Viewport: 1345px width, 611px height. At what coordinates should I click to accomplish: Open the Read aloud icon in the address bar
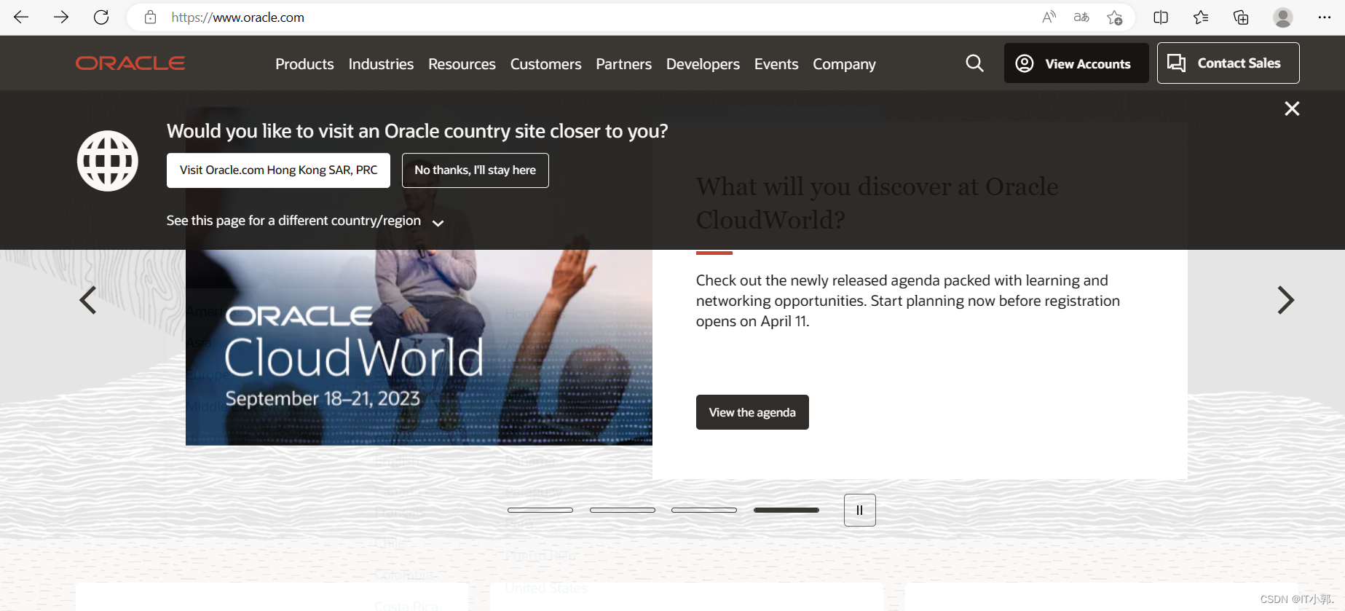pos(1049,17)
